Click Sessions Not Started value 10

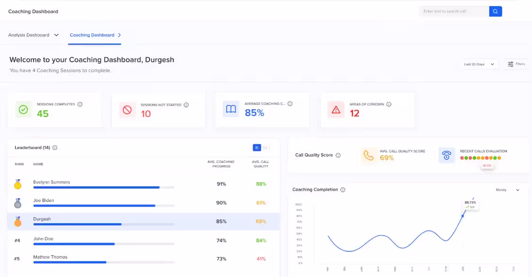point(146,114)
